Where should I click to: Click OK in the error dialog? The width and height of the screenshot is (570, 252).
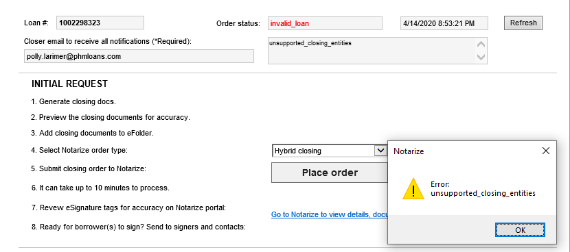(x=520, y=230)
